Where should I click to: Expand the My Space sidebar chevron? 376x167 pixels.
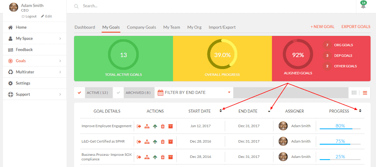coord(60,38)
